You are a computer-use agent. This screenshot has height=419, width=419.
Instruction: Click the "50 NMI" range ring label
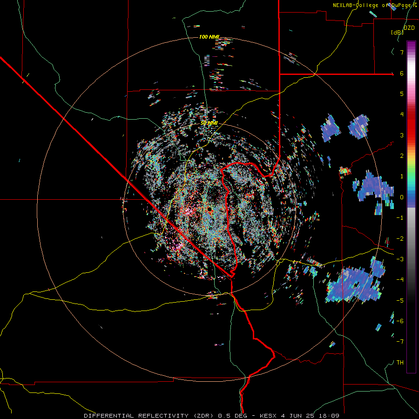click(209, 123)
